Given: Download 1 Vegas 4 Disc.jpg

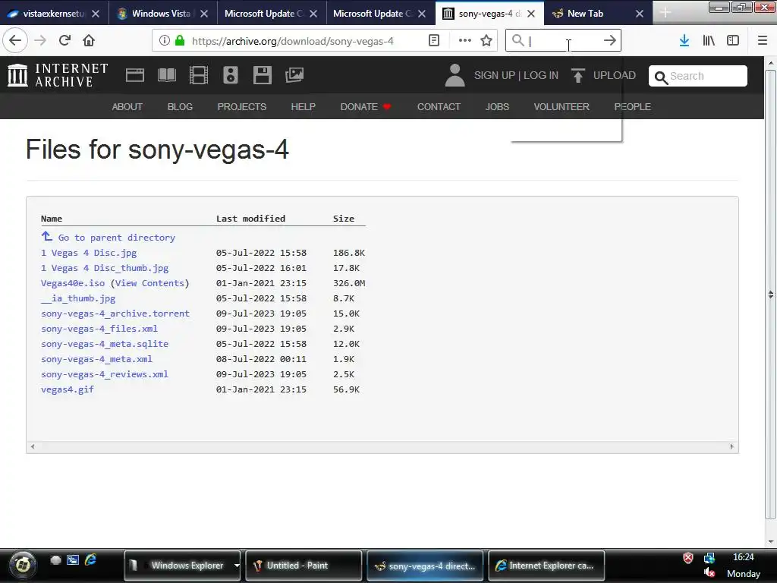Looking at the screenshot, I should click(x=89, y=253).
